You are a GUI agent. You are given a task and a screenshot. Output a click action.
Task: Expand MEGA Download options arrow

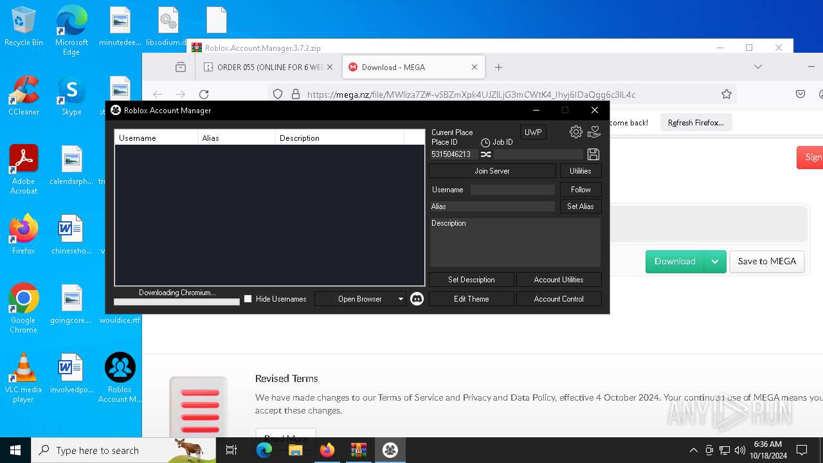(x=715, y=261)
